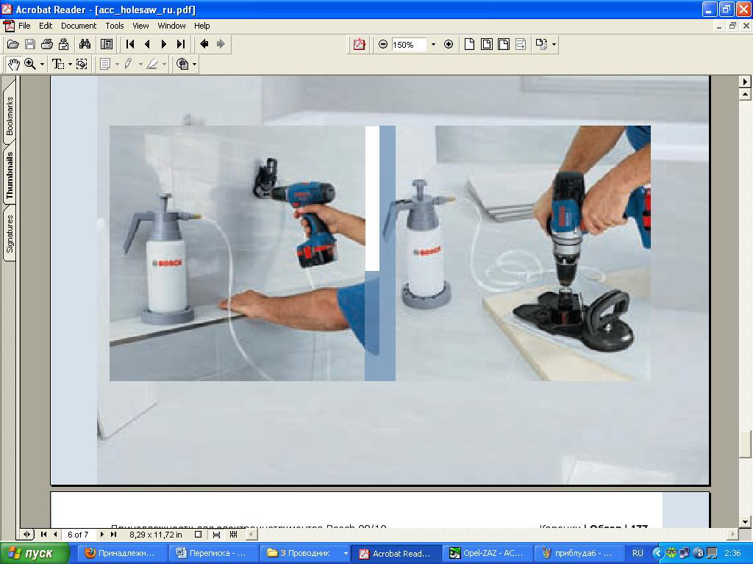Viewport: 753px width, 564px height.
Task: Toggle the navigation pane toolbar icon
Action: point(107,45)
